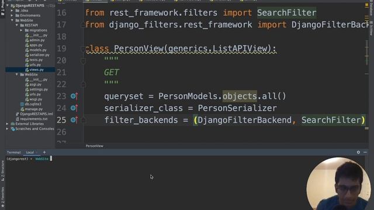Click PersonSerializer on line 24
This screenshot has height=210, width=374.
pos(237,108)
